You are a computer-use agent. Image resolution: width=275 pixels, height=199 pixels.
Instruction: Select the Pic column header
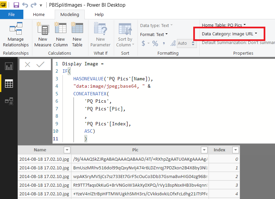[x=135, y=150]
